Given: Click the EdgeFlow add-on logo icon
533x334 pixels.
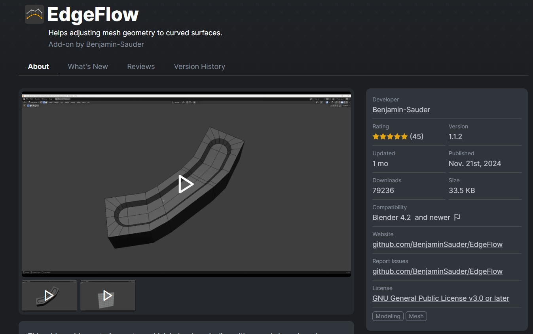Looking at the screenshot, I should click(34, 14).
